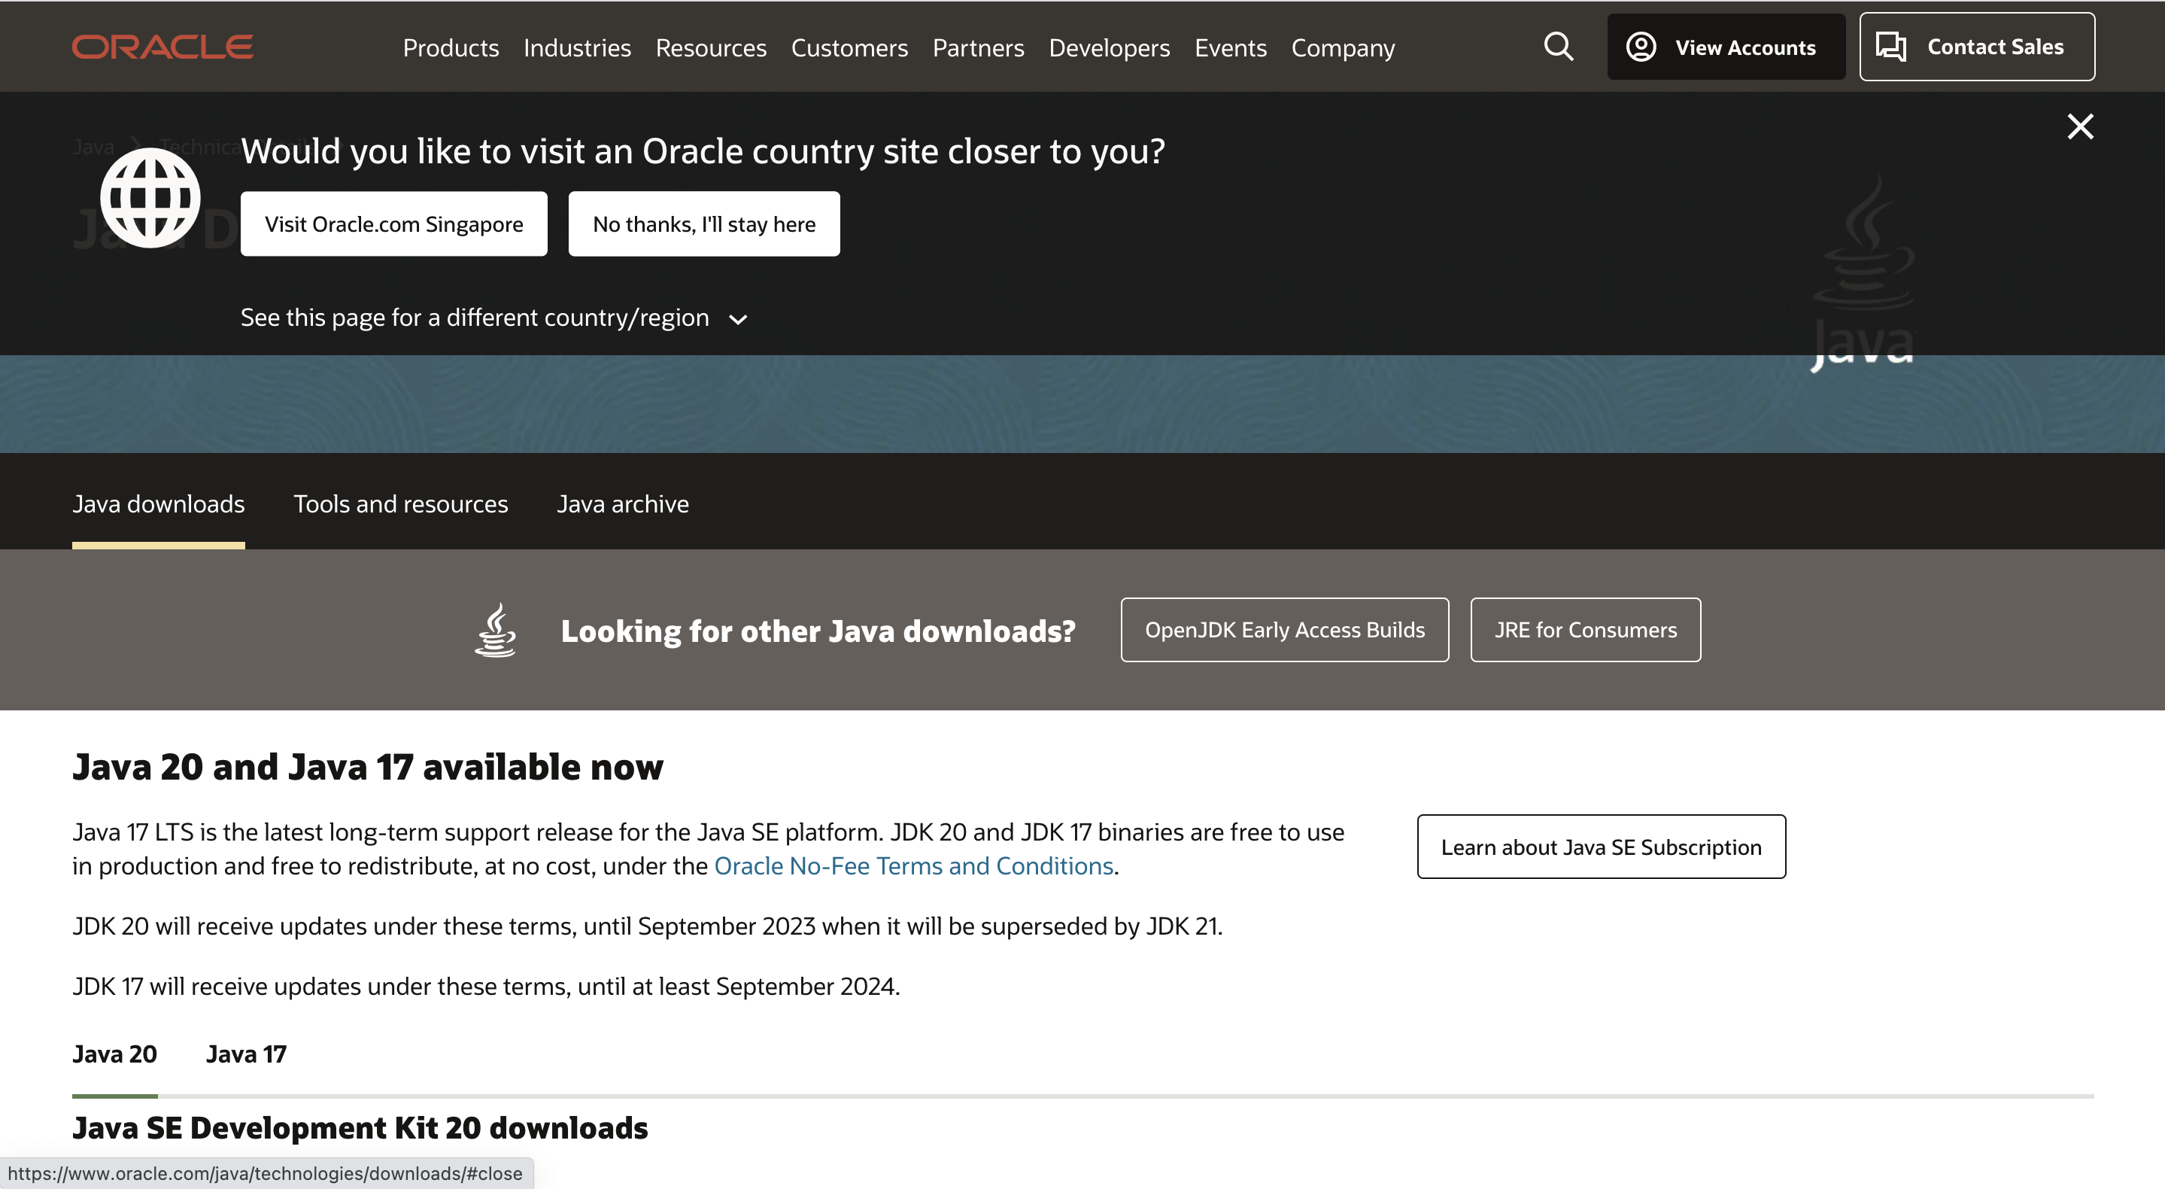The image size is (2165, 1189).
Task: Click the View Accounts button
Action: 1726,46
